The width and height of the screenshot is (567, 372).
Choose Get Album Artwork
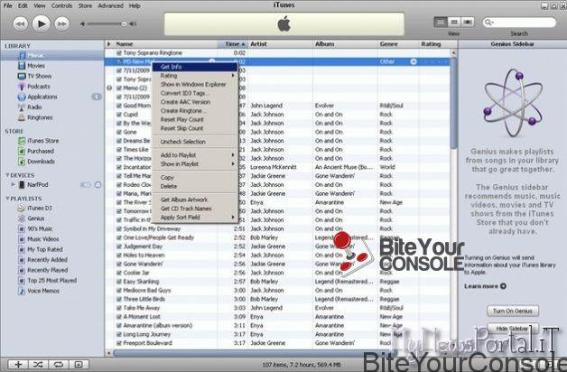point(195,200)
